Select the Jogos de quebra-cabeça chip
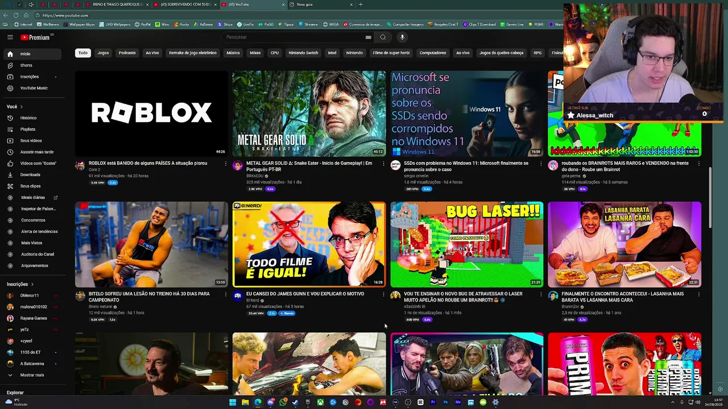This screenshot has width=728, height=409. click(x=501, y=53)
